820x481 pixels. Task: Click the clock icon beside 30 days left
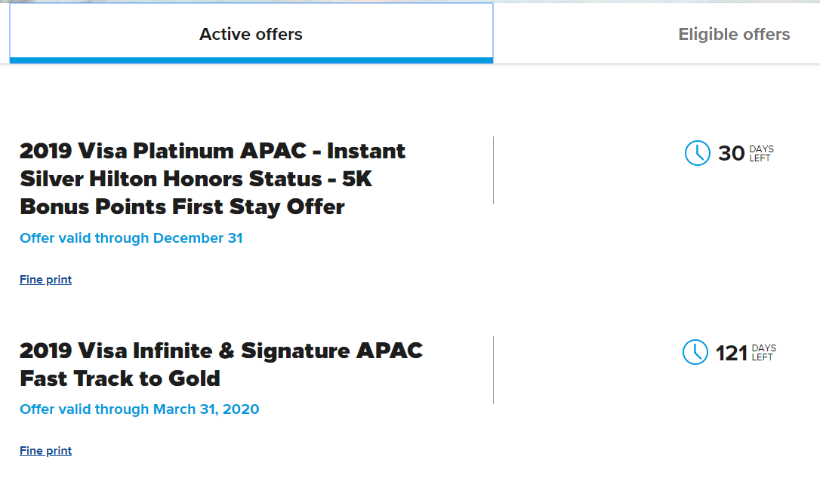(698, 153)
